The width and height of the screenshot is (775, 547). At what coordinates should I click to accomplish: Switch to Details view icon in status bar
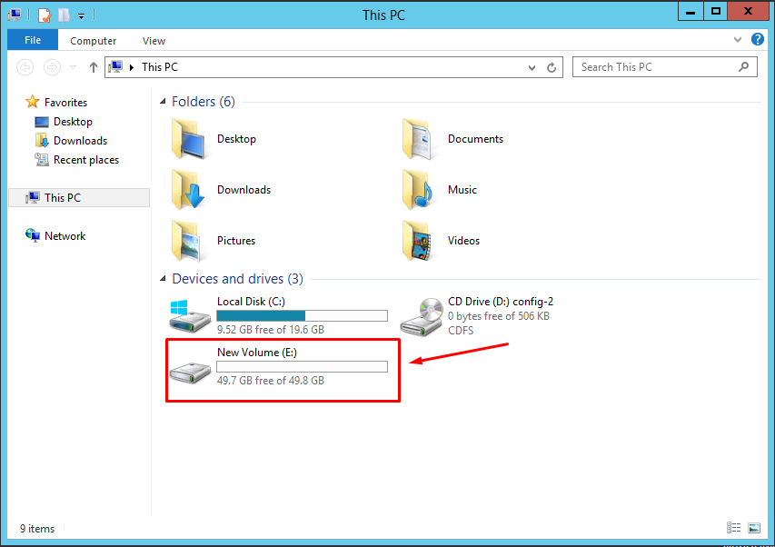733,528
